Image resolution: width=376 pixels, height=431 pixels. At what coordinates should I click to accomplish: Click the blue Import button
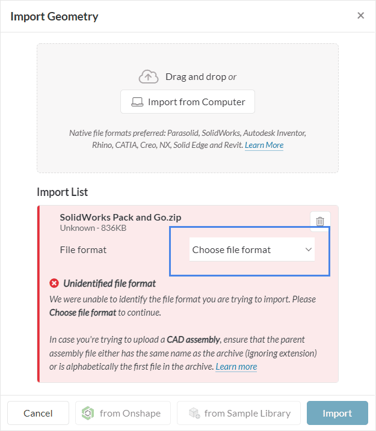337,413
